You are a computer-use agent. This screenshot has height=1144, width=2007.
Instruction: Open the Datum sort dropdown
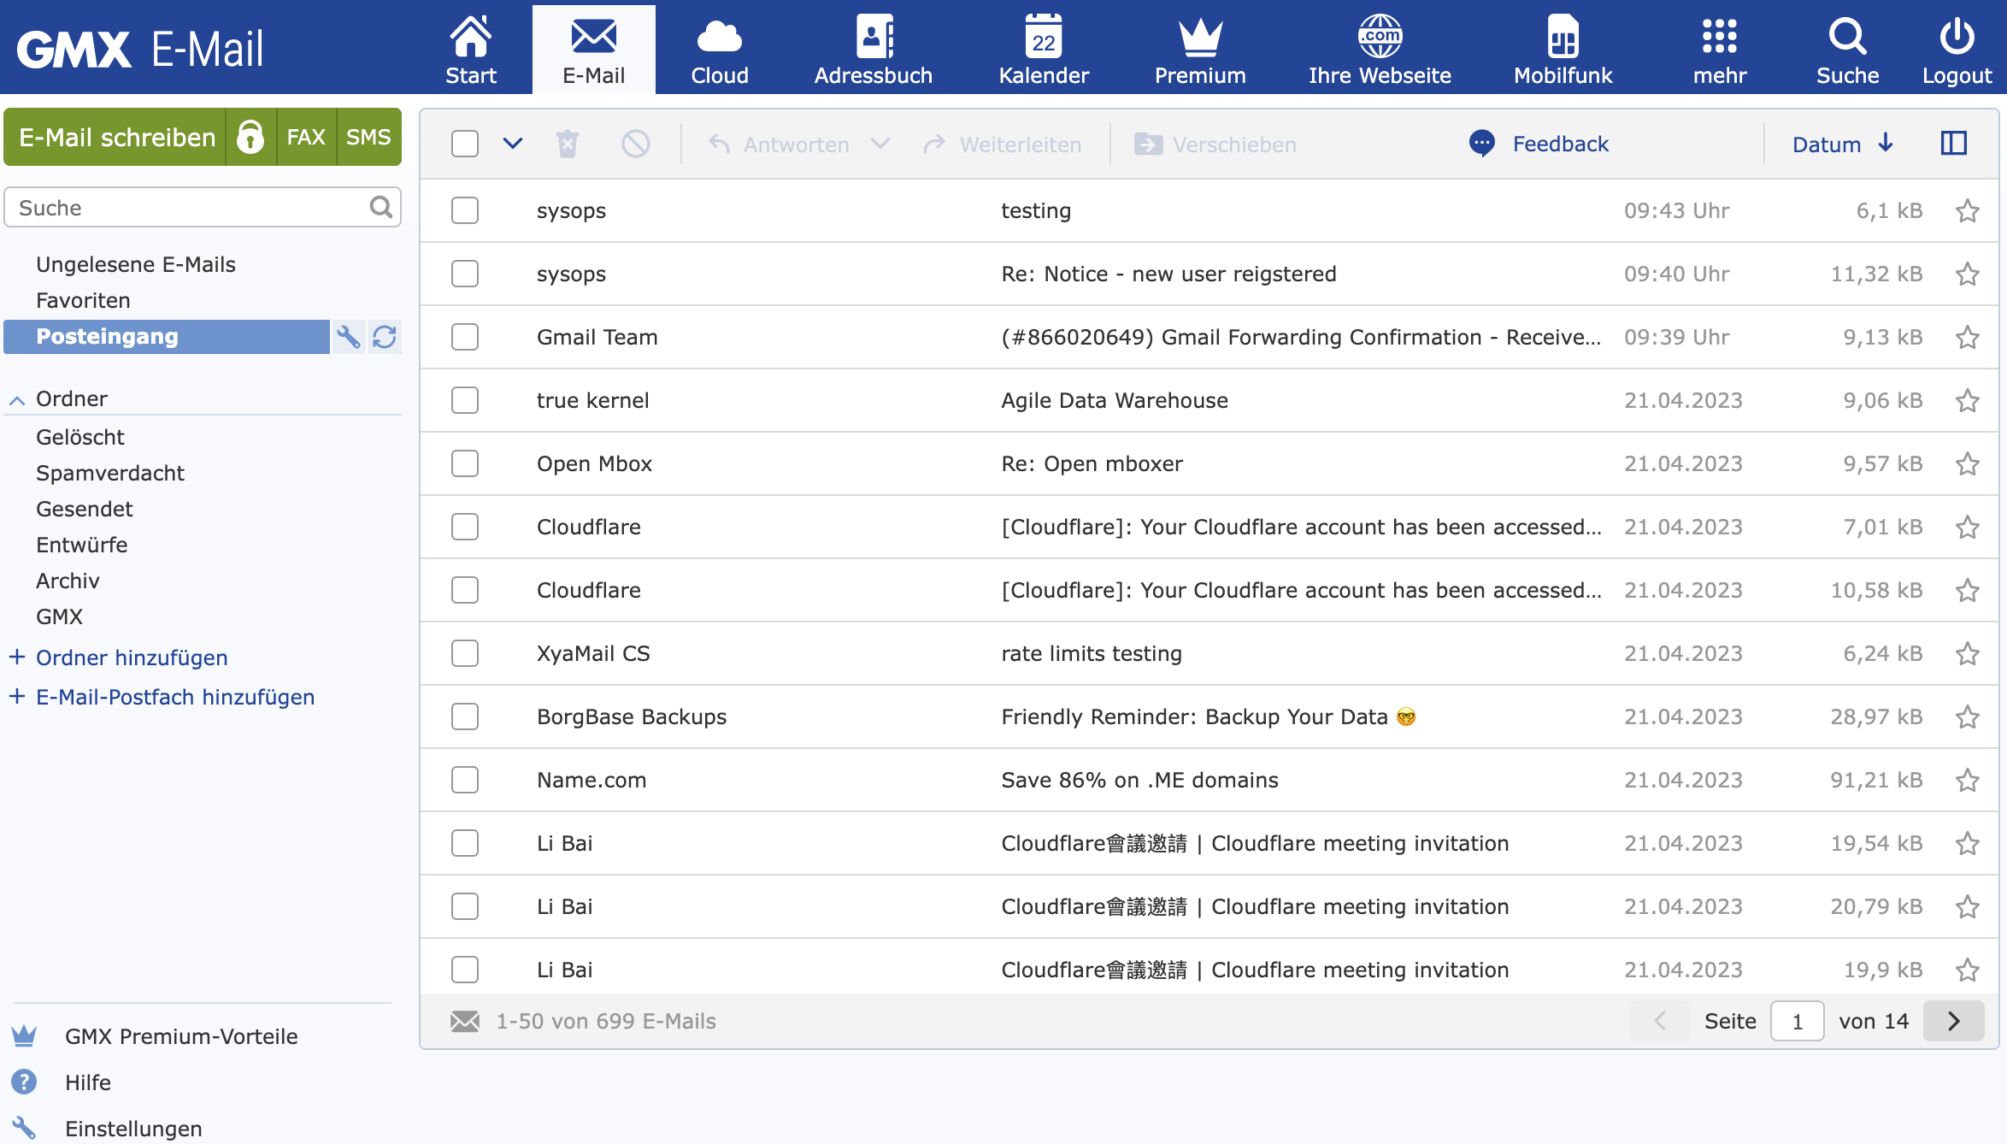click(1843, 144)
